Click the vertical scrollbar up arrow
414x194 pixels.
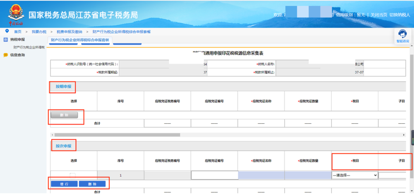pos(412,46)
